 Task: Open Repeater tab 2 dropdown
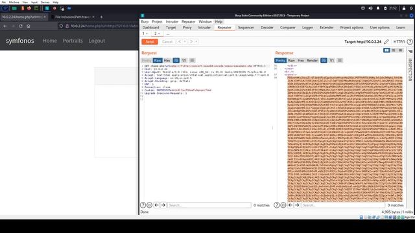[159, 34]
